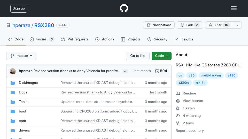
Task: Select the z280rc topic tag
Action: tap(184, 83)
